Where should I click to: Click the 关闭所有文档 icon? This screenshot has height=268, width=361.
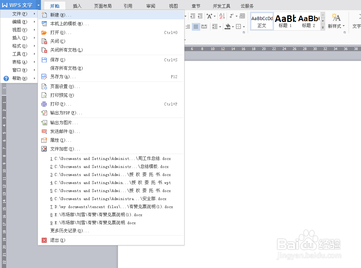44,50
